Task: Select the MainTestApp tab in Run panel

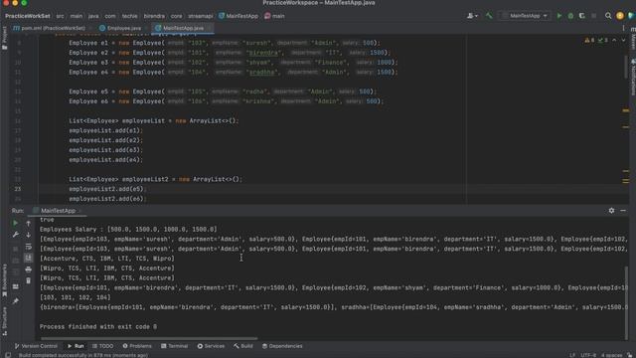Action: [x=57, y=211]
